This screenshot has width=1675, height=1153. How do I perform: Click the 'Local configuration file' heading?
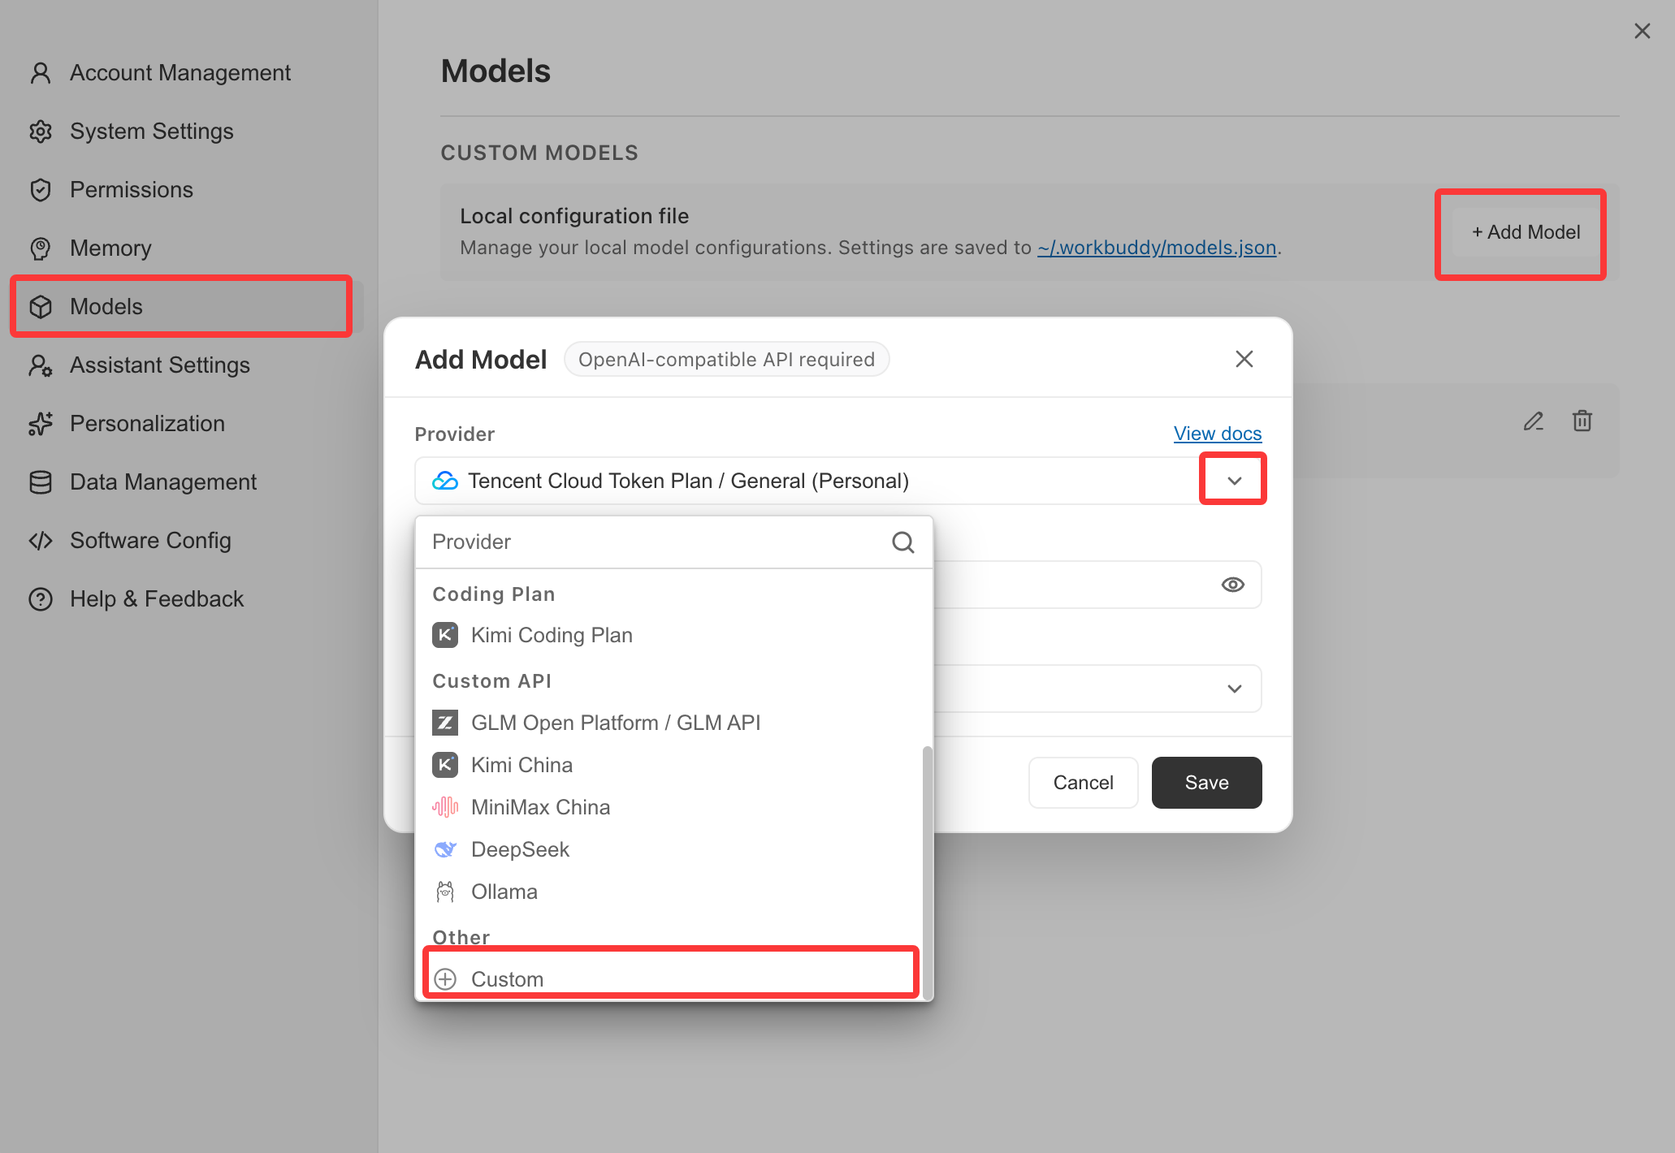[x=574, y=216]
